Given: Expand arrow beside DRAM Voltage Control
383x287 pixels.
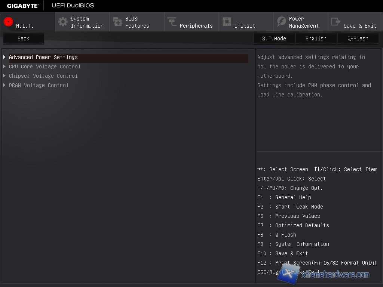Looking at the screenshot, I should tap(4, 85).
